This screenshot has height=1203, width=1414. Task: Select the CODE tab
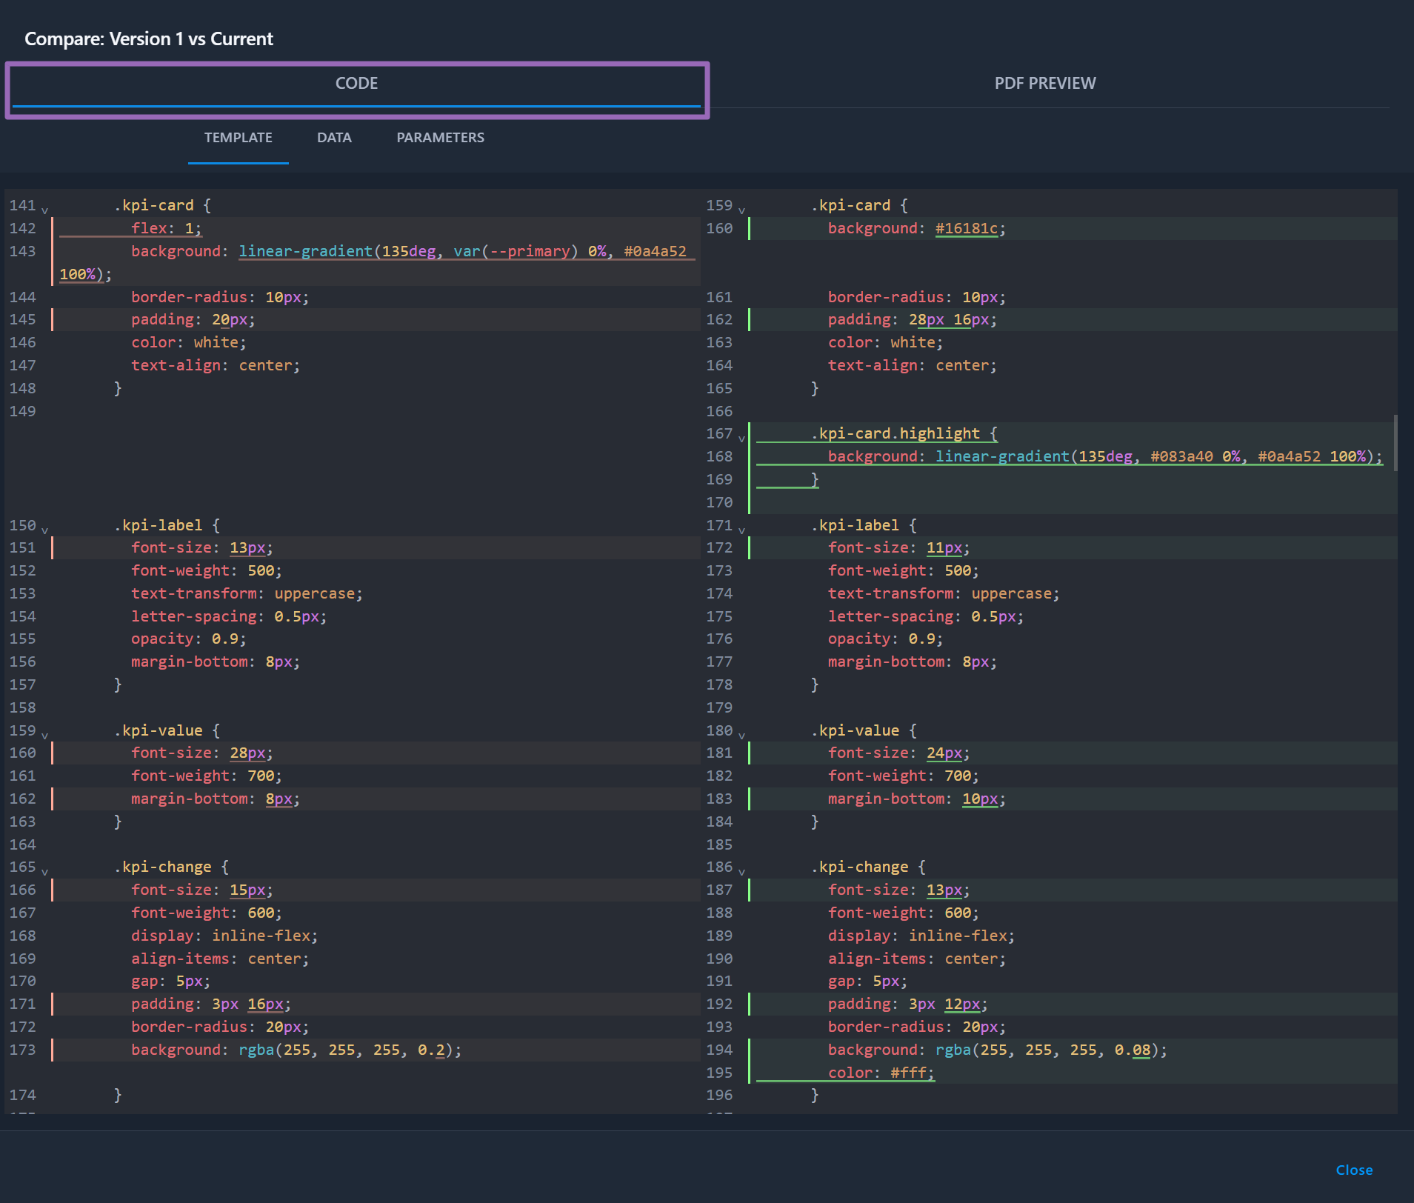(356, 83)
